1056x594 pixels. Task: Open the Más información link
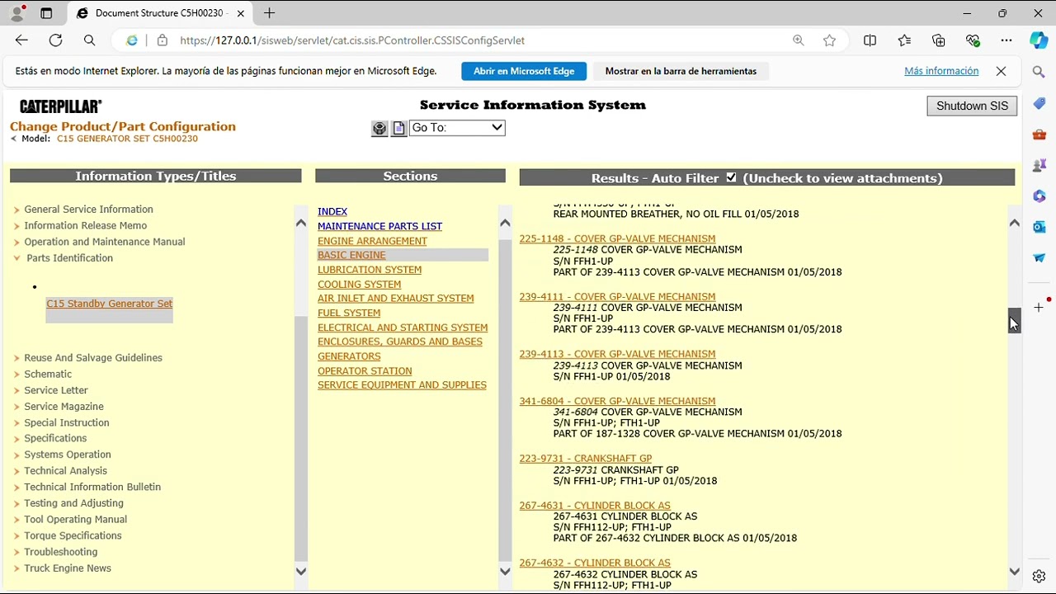pyautogui.click(x=941, y=71)
